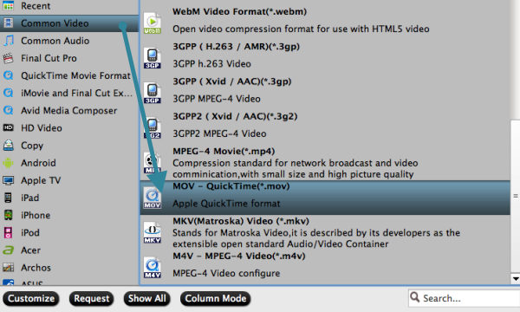
Task: Click the format list vertical scrollbar
Action: tap(516, 196)
